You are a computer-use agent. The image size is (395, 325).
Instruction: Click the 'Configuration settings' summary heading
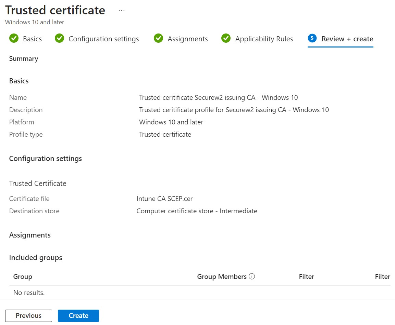tap(45, 159)
